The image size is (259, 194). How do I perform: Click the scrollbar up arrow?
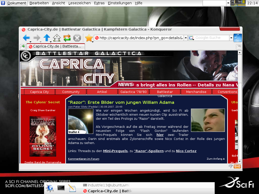point(240,53)
